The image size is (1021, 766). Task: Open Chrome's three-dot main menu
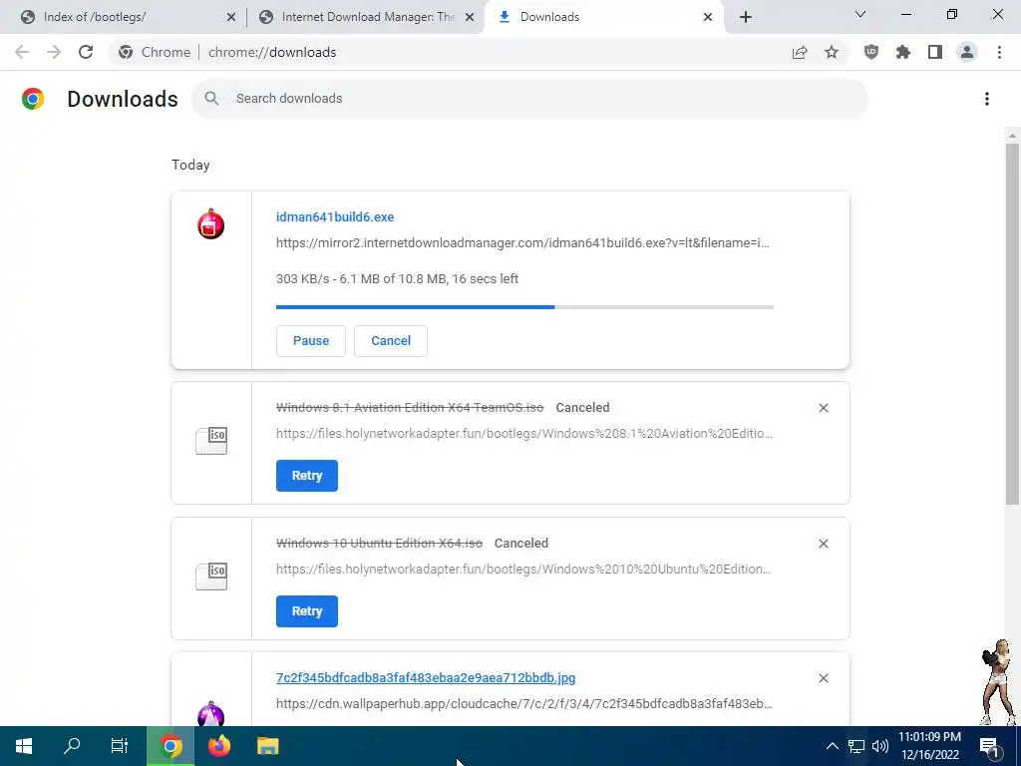(999, 52)
